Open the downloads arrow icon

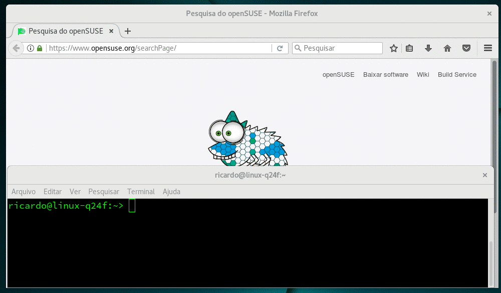[x=428, y=48]
